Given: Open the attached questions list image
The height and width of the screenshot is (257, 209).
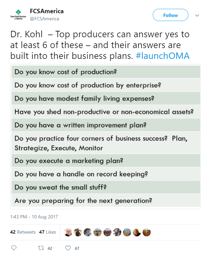Looking at the screenshot, I should click(x=105, y=136).
